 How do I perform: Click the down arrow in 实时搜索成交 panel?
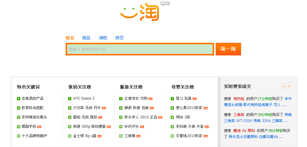(x=289, y=86)
